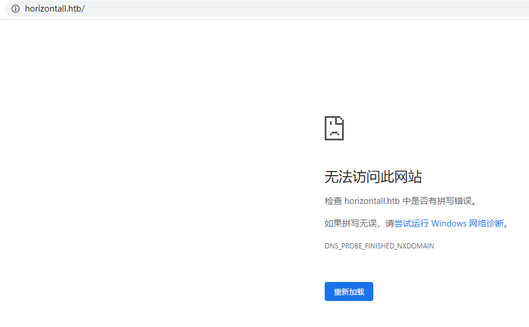Click the sad page error icon

pos(334,128)
